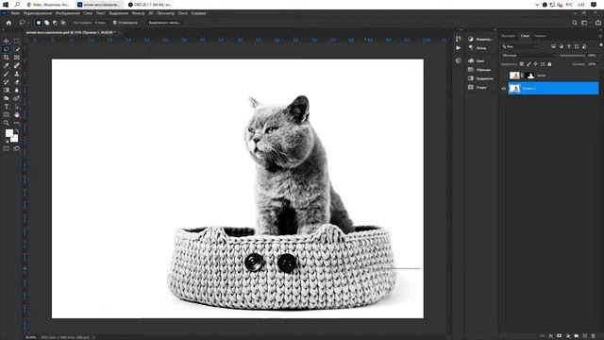604x340 pixels.
Task: Open the search icon in options bar
Action: pos(575,23)
